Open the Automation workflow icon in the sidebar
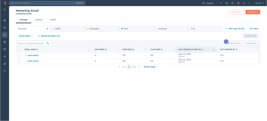The width and height of the screenshot is (267, 121). [x=5, y=57]
